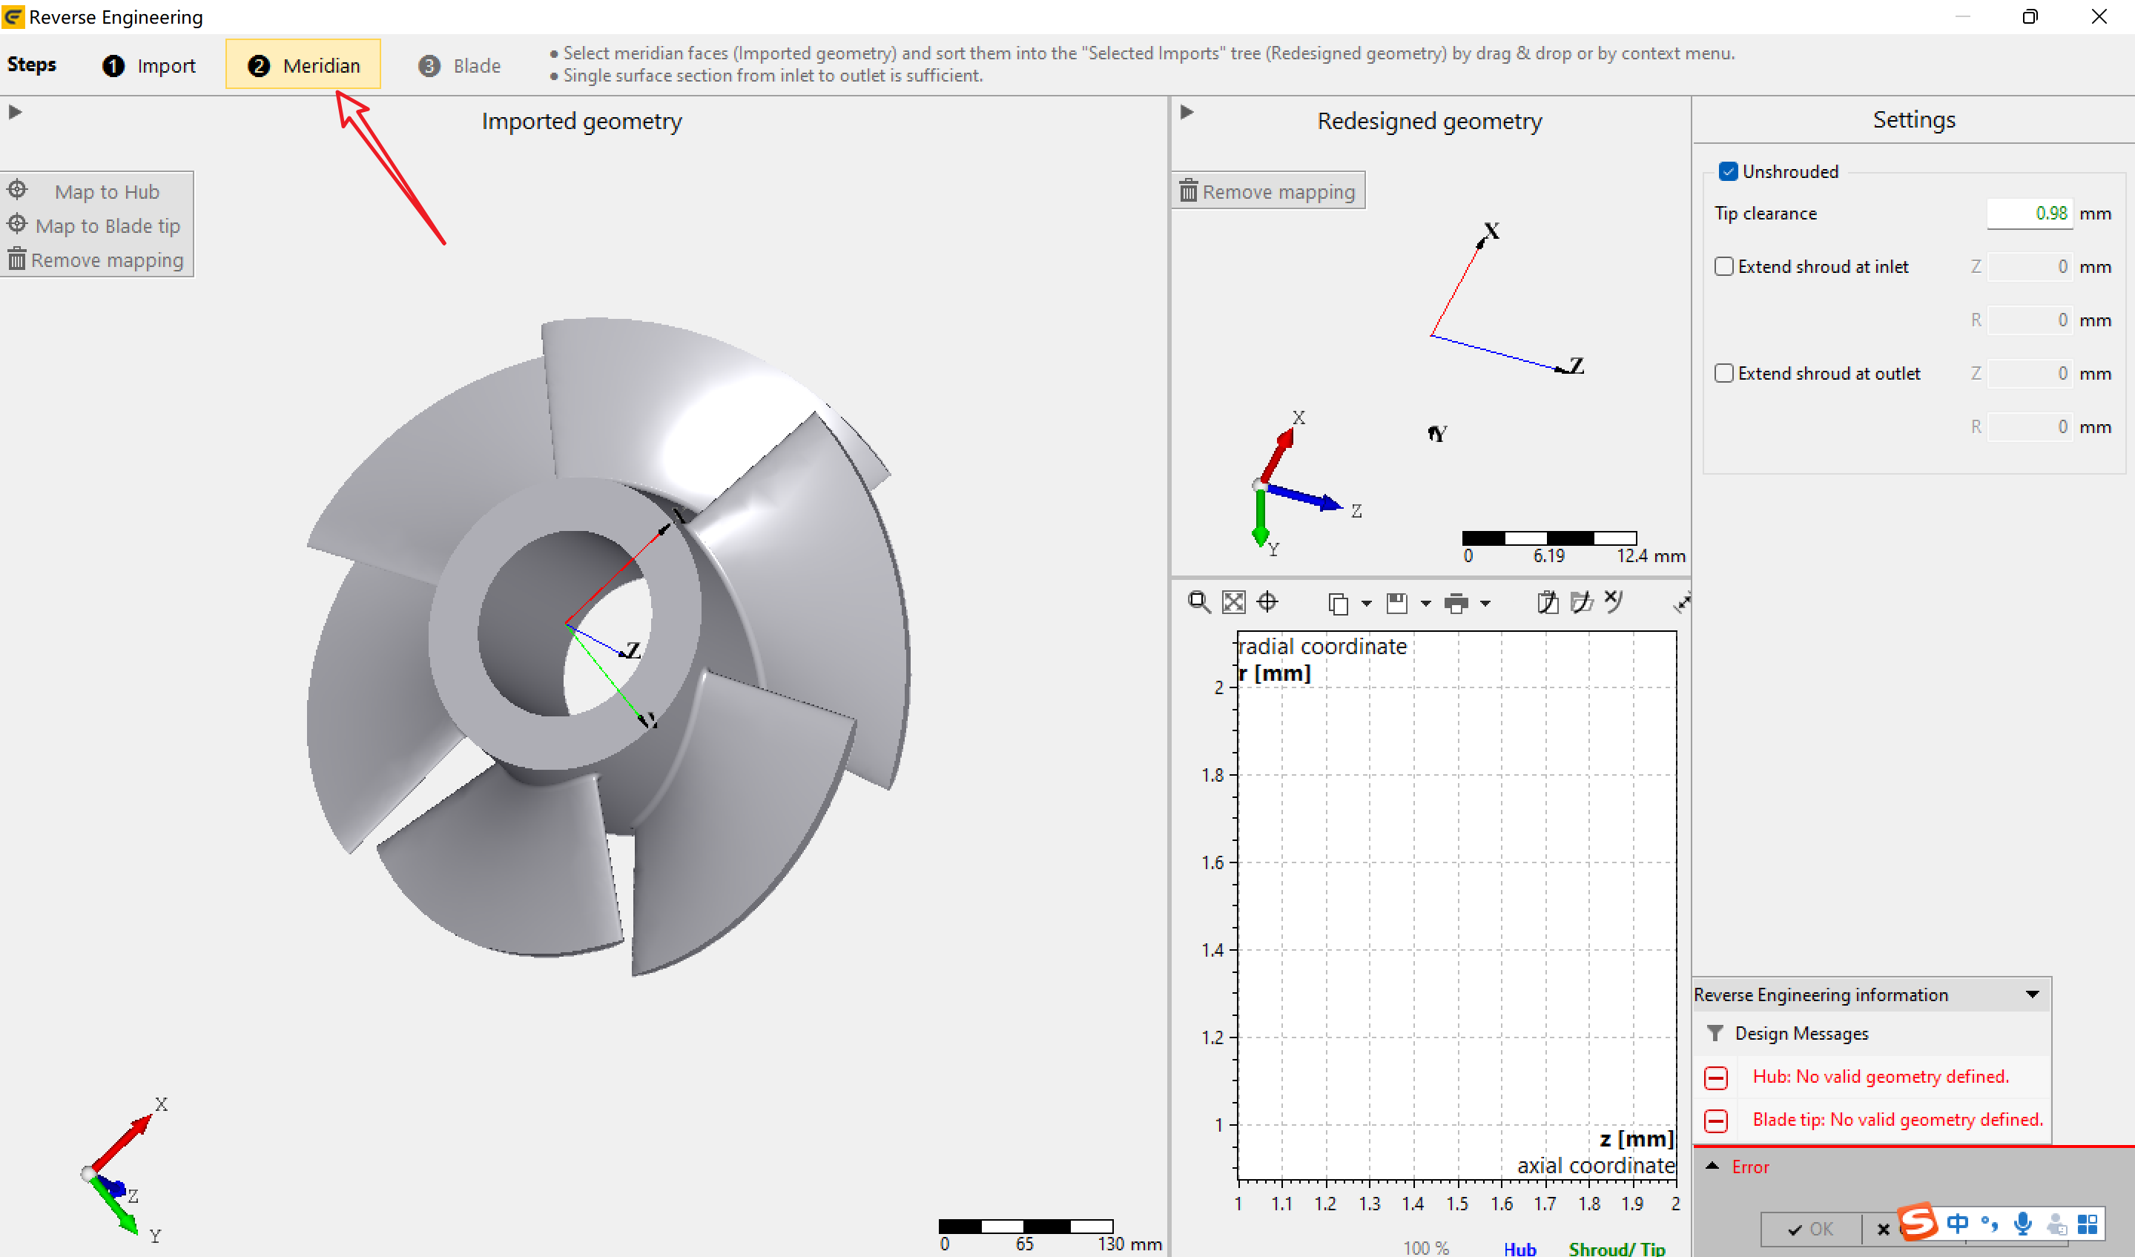Collapse the Error message section
The height and width of the screenshot is (1257, 2135).
(1712, 1167)
